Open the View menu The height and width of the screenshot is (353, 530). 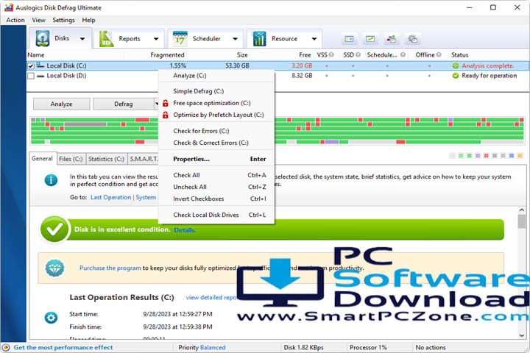pos(38,20)
